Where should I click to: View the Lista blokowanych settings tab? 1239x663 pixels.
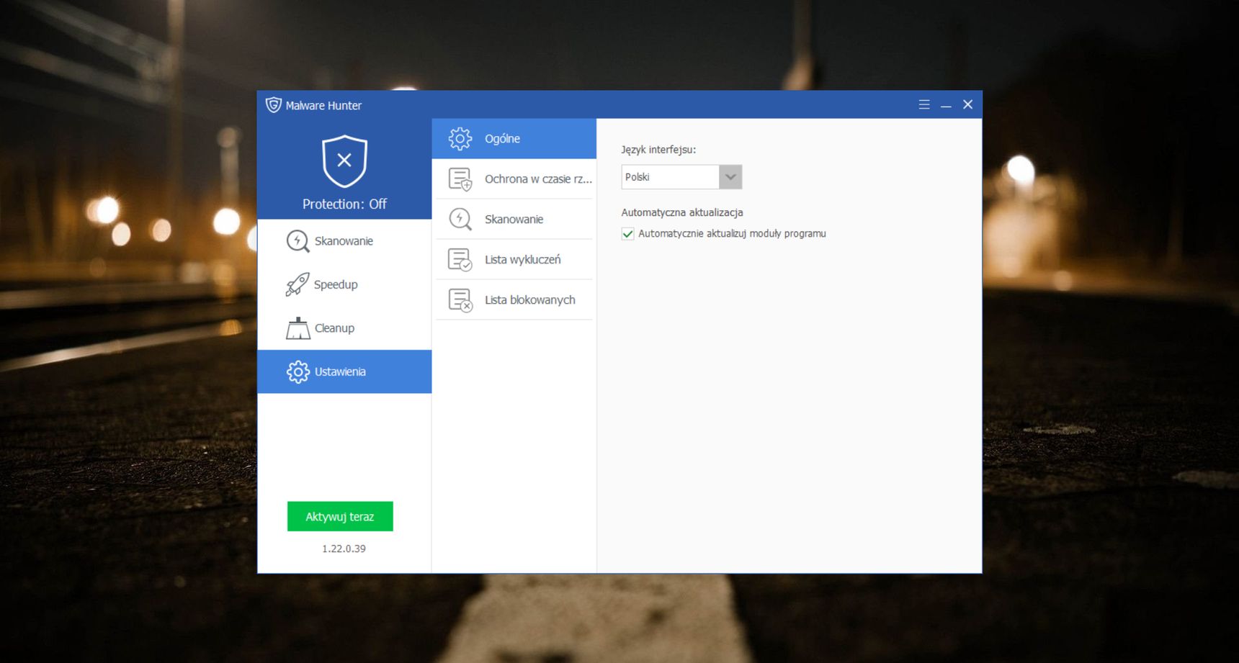[514, 299]
